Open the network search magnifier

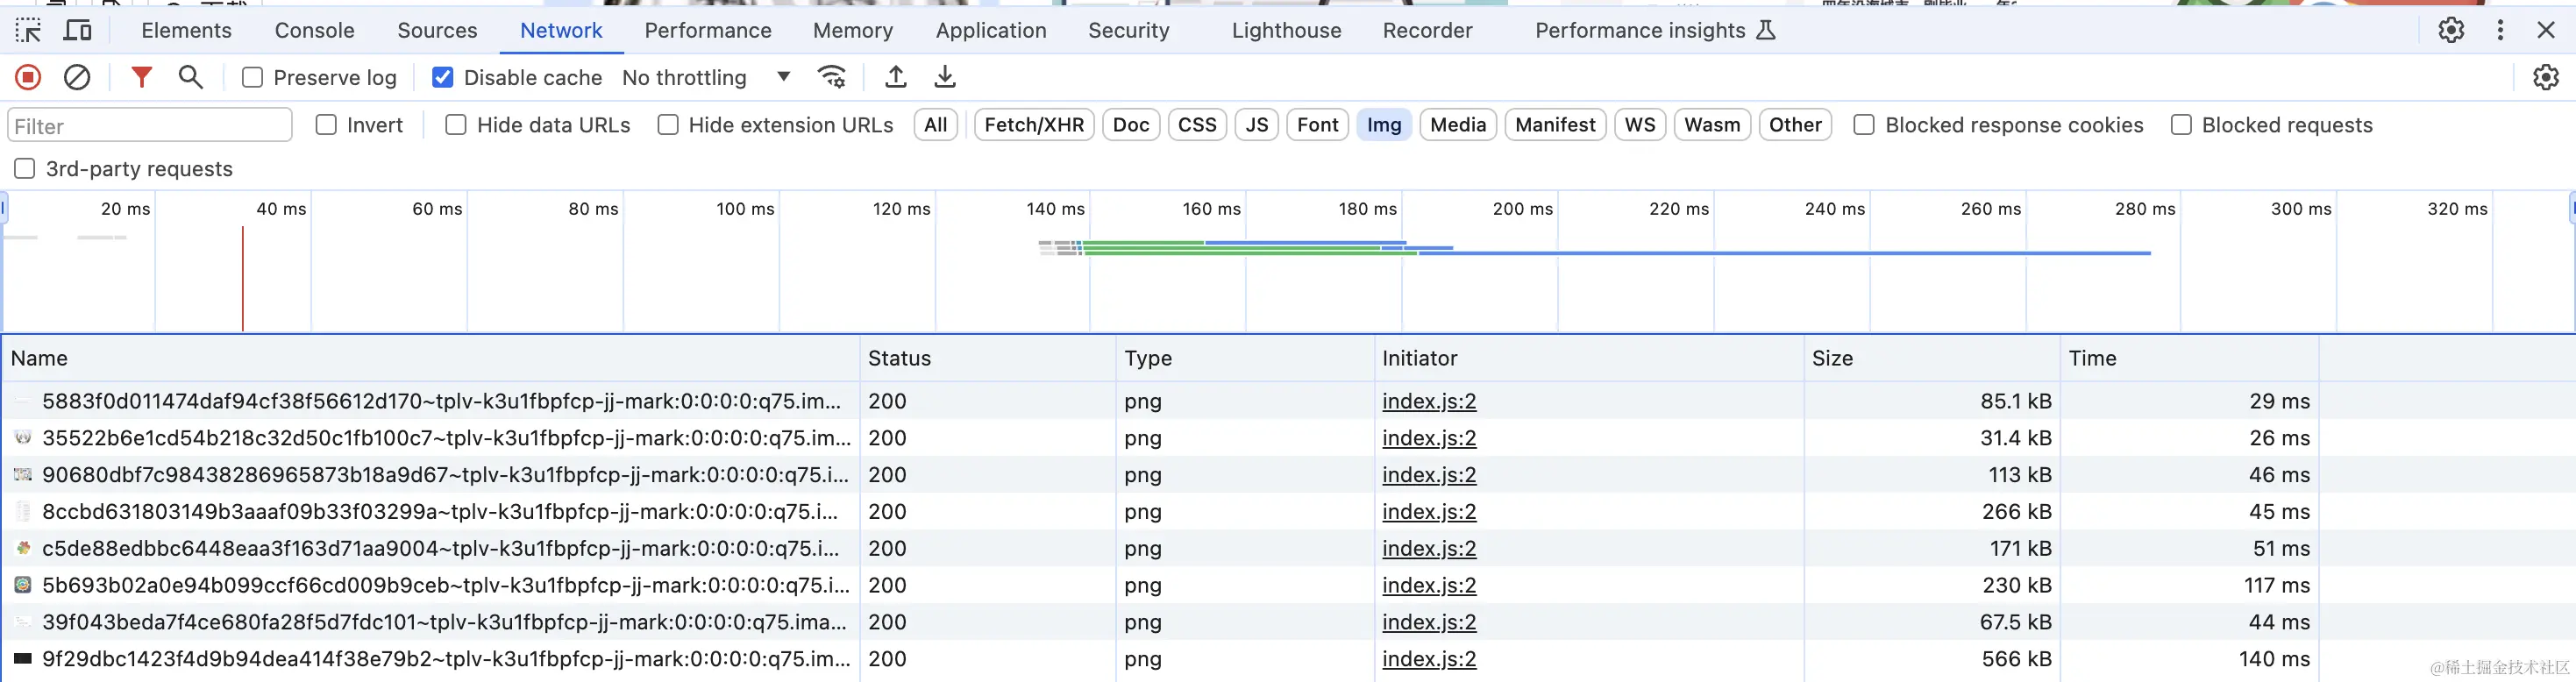[190, 77]
